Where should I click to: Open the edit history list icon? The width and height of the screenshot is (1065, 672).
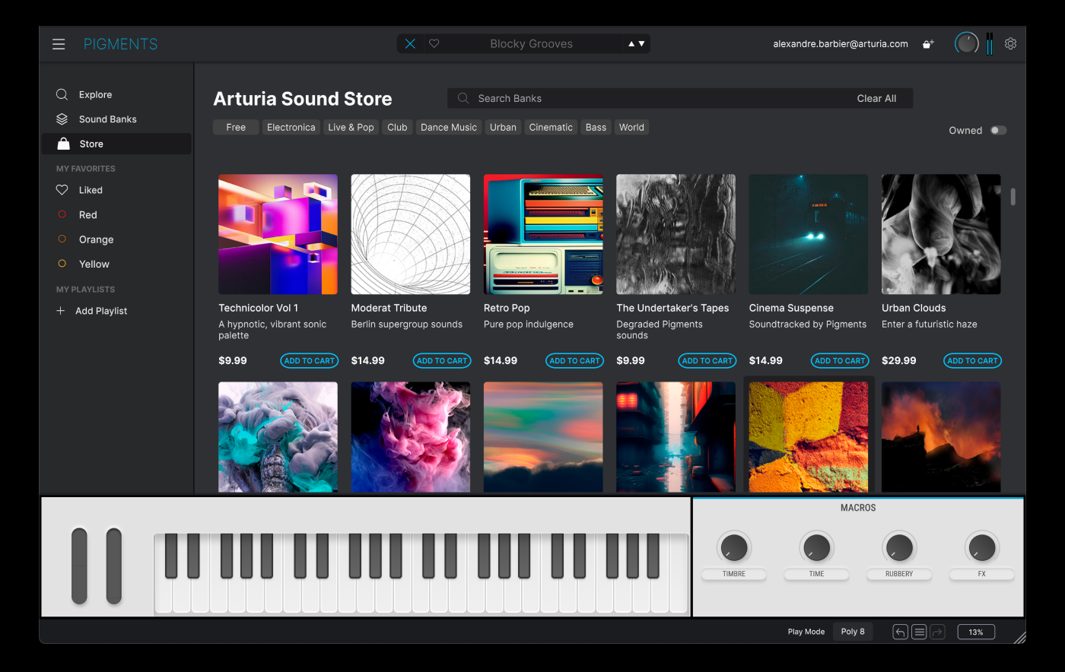coord(919,632)
